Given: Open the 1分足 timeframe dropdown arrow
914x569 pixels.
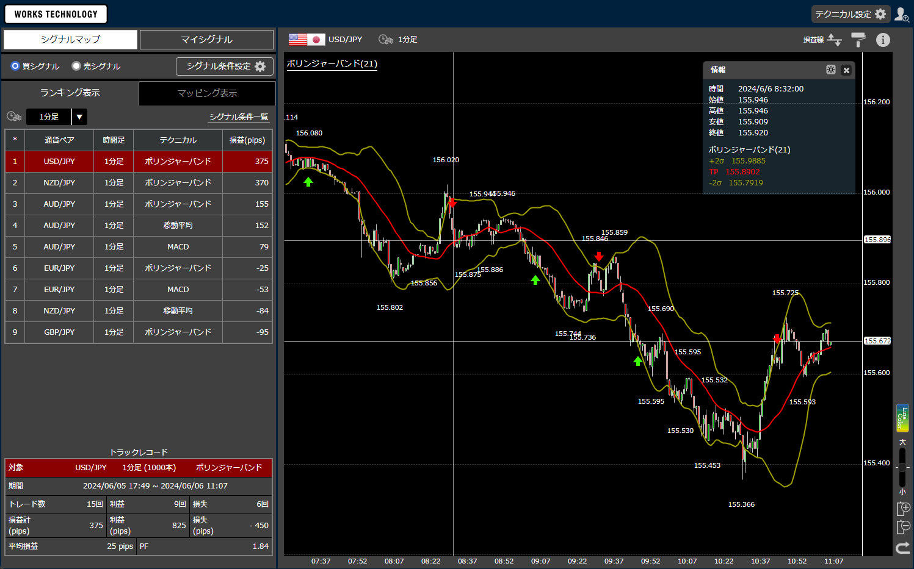Looking at the screenshot, I should (x=79, y=116).
